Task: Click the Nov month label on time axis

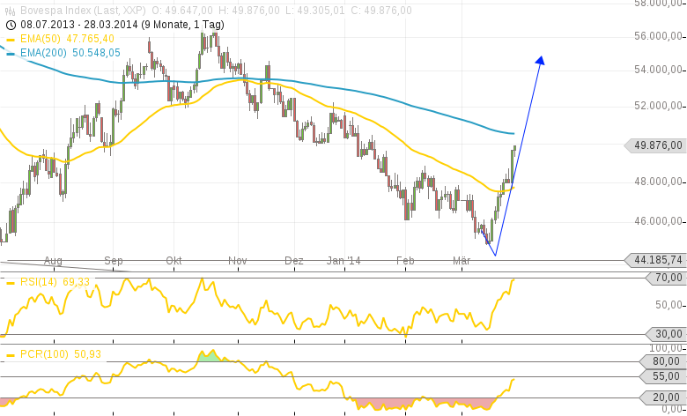Action: click(238, 261)
